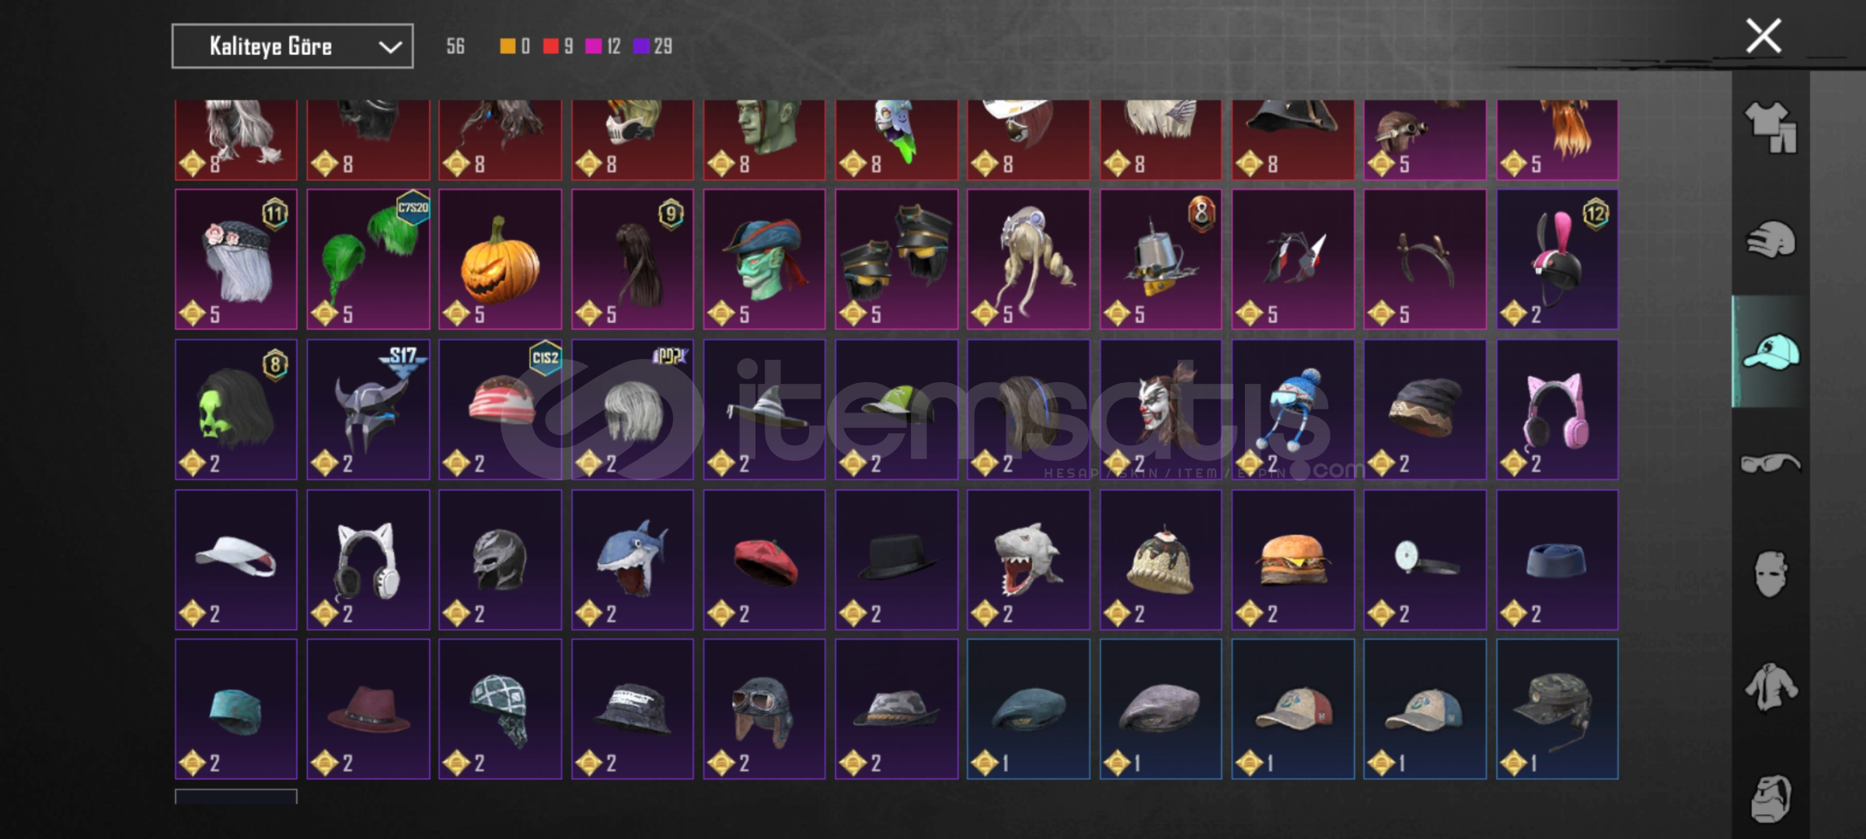The height and width of the screenshot is (839, 1866).
Task: Open the glasses category icon
Action: tap(1770, 464)
